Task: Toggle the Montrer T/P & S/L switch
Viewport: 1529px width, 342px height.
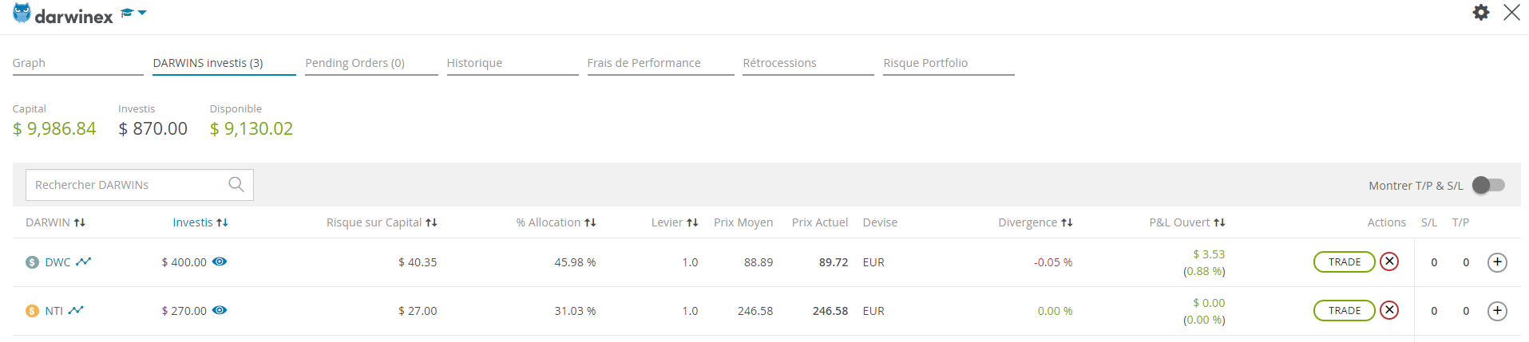Action: (1488, 185)
